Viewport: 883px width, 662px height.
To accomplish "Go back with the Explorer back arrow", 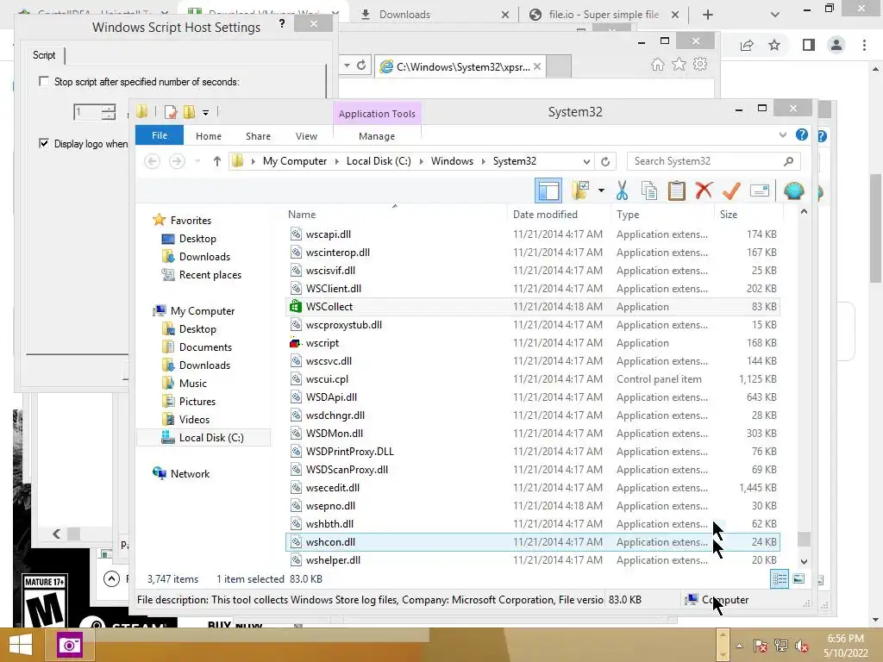I will [x=152, y=161].
